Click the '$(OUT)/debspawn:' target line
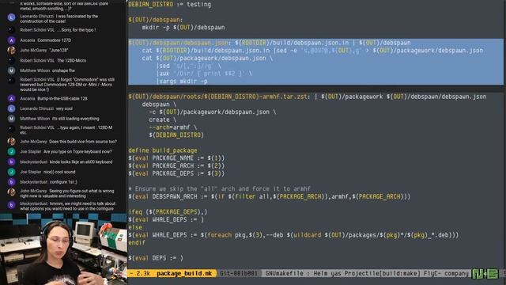The image size is (506, 285). 156,20
